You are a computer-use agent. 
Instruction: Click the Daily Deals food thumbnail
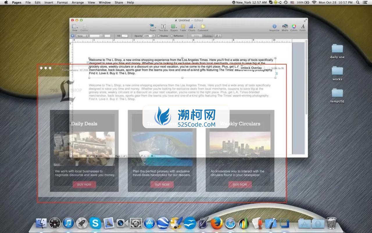click(84, 149)
